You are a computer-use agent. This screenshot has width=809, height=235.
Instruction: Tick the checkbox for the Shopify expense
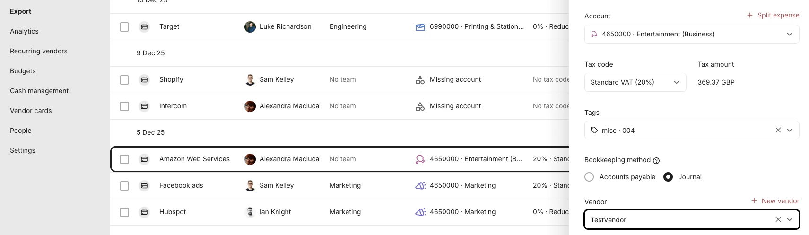(x=124, y=80)
